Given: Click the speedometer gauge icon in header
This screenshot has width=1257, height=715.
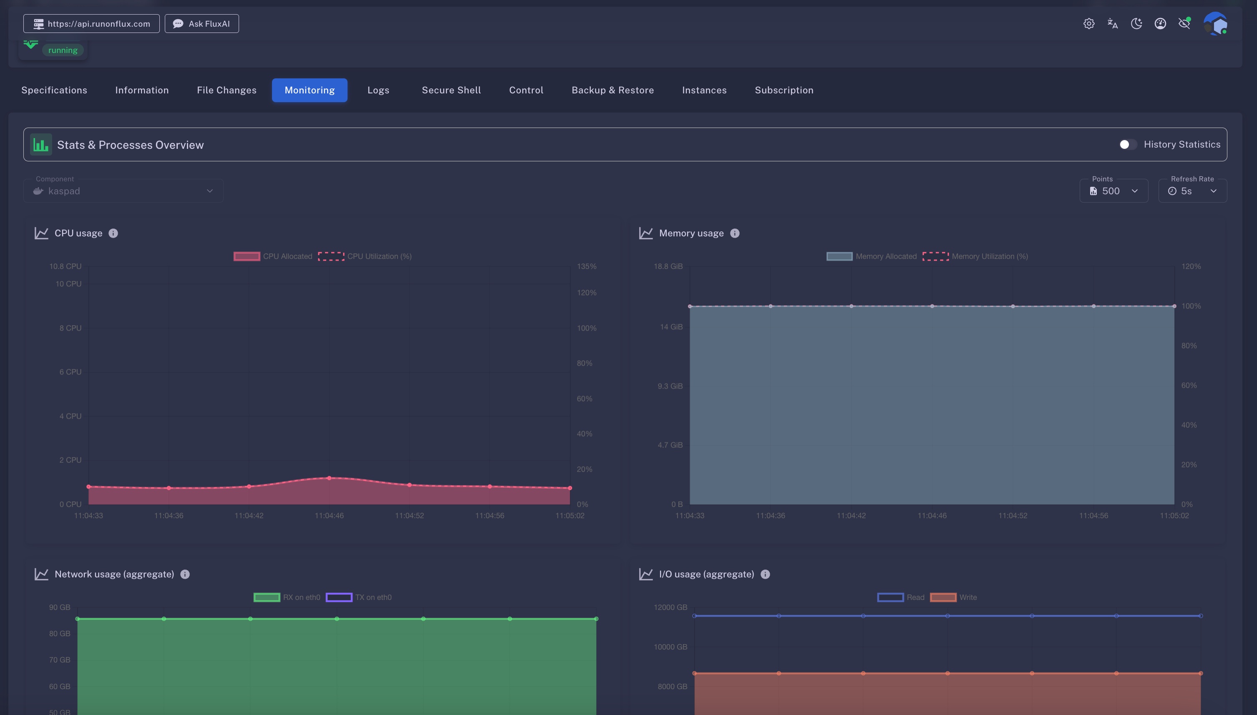Looking at the screenshot, I should [x=1160, y=24].
